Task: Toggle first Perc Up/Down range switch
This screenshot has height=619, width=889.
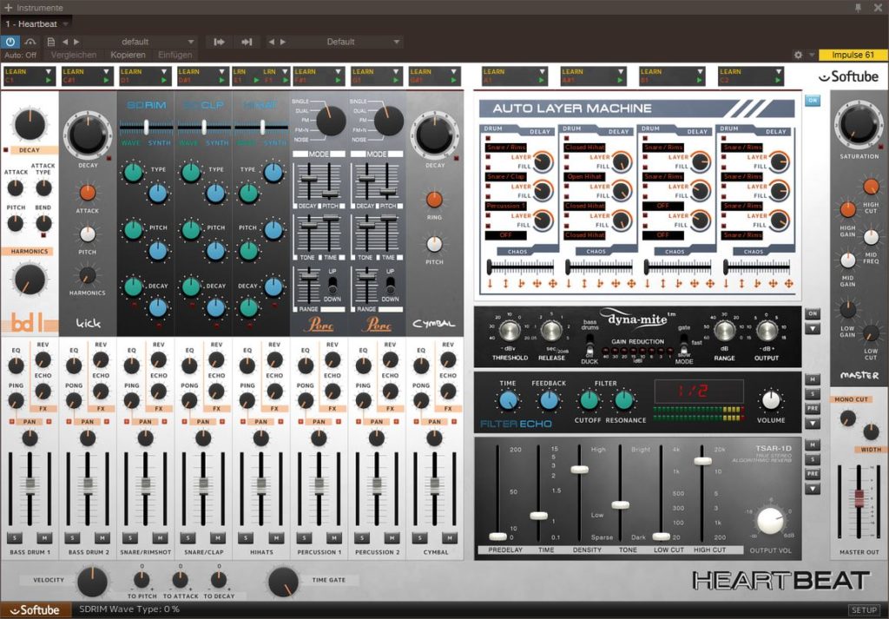Action: click(333, 283)
